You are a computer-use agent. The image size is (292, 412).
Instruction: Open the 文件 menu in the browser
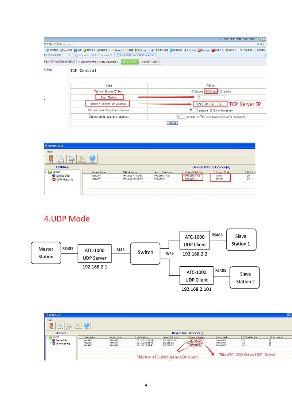pos(226,39)
